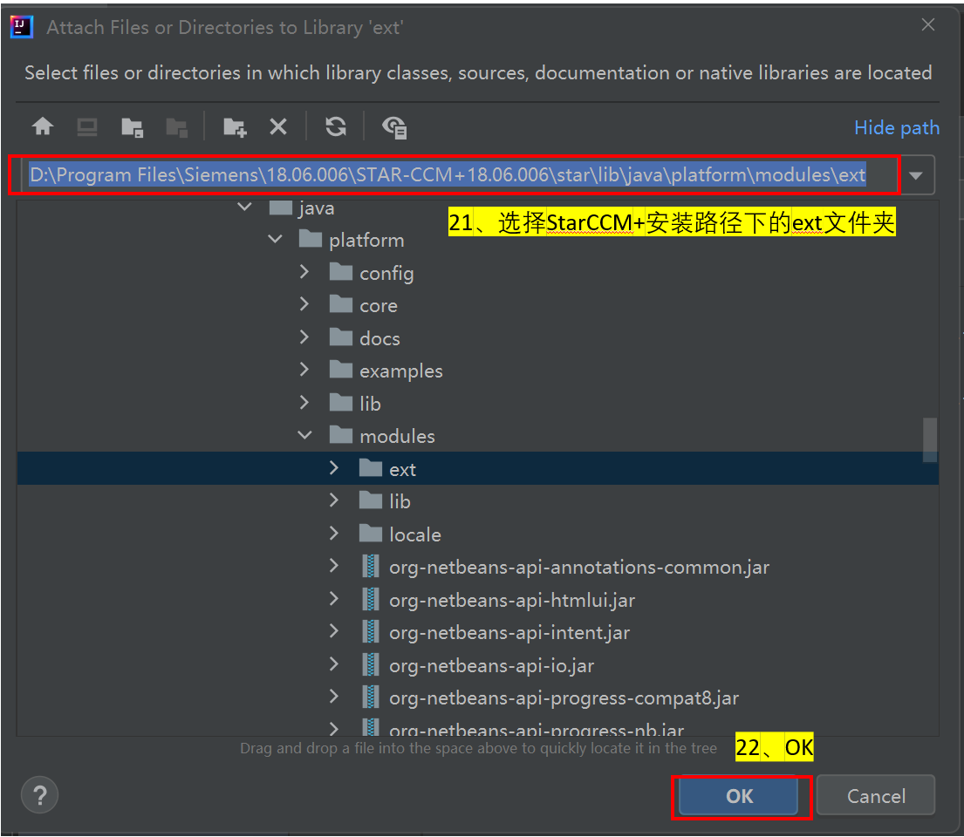This screenshot has width=964, height=837.
Task: Click the Module directory toolbar icon
Action: tap(177, 127)
